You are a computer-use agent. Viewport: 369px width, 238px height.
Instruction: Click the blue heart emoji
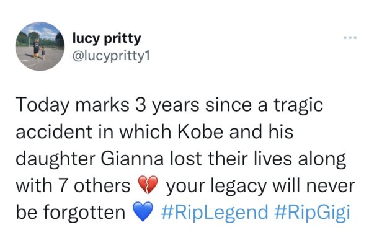click(x=143, y=212)
